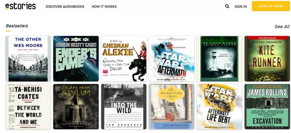Viewport: 291px width, 133px height.
Task: Select Star Wars Aftermath audiobook cover
Action: tap(172, 59)
